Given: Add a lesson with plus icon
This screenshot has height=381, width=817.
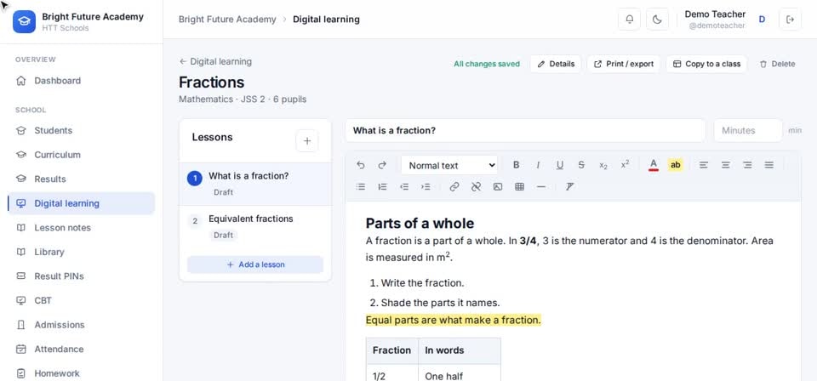Looking at the screenshot, I should (307, 141).
